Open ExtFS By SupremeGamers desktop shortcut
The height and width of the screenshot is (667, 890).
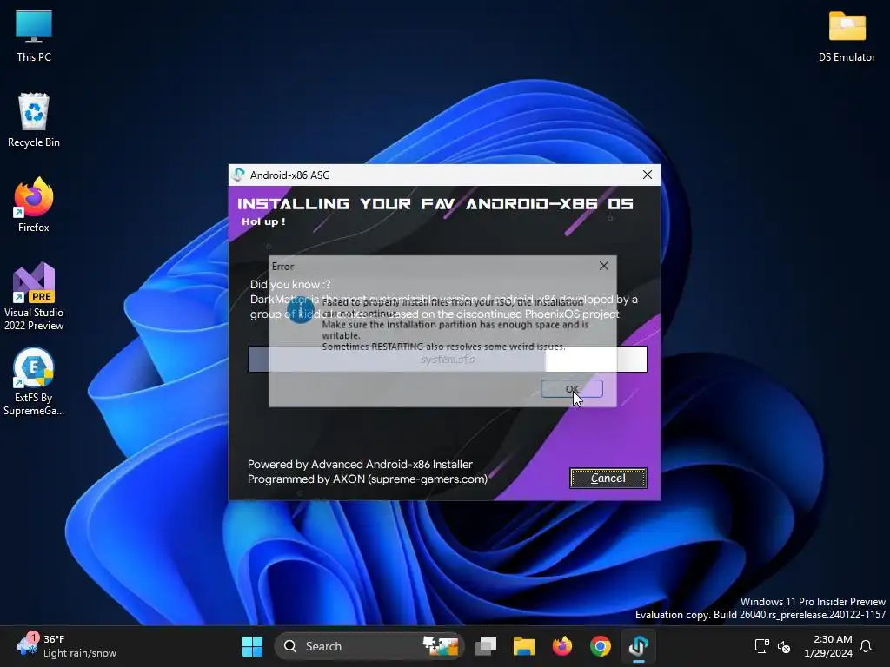[x=34, y=381]
